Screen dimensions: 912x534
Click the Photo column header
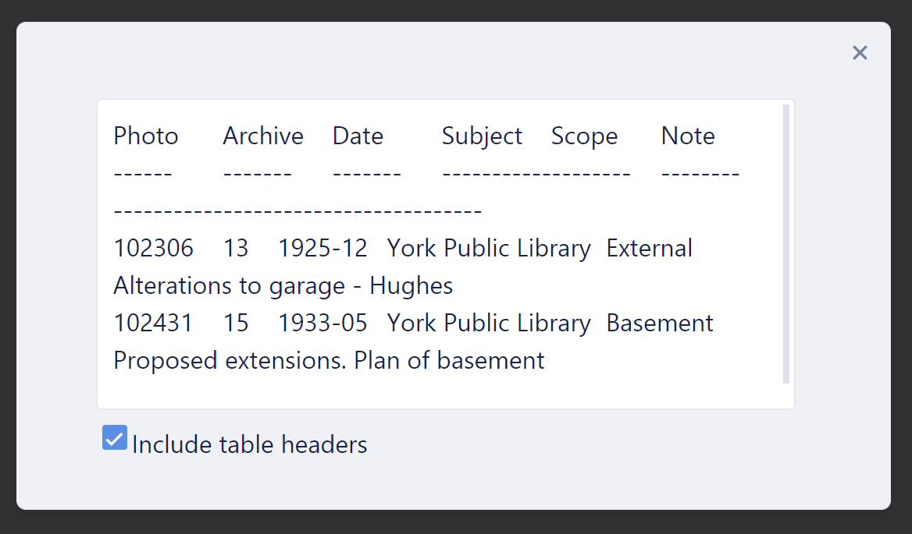pyautogui.click(x=145, y=136)
